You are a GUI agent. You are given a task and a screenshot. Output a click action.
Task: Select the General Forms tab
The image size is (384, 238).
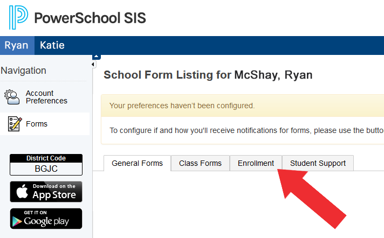[x=137, y=163]
